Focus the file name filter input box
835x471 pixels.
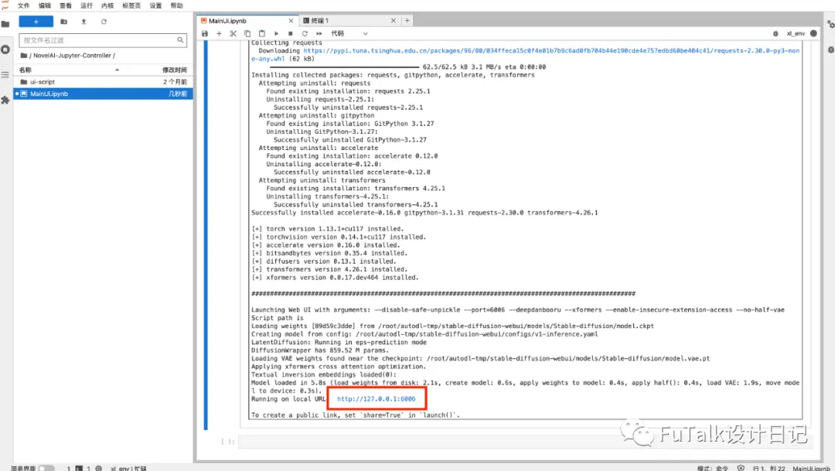point(103,40)
